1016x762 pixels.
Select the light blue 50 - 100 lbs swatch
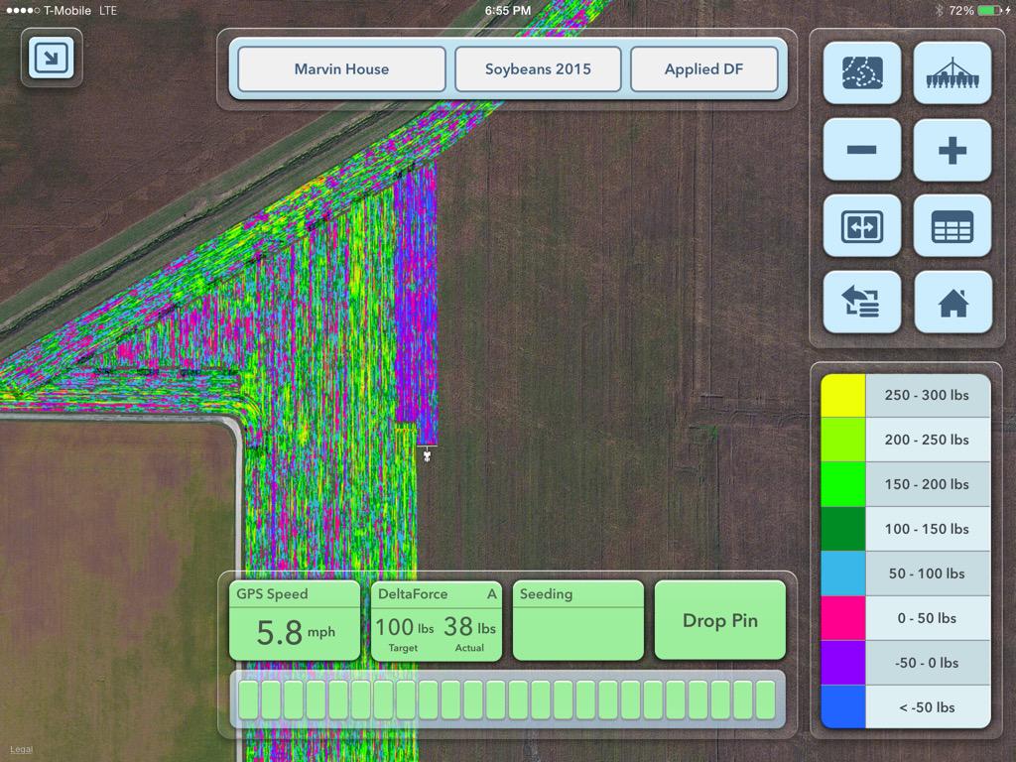tap(843, 573)
